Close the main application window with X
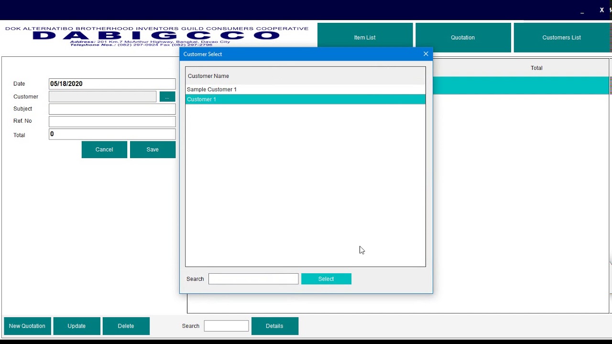The height and width of the screenshot is (344, 612). click(601, 10)
